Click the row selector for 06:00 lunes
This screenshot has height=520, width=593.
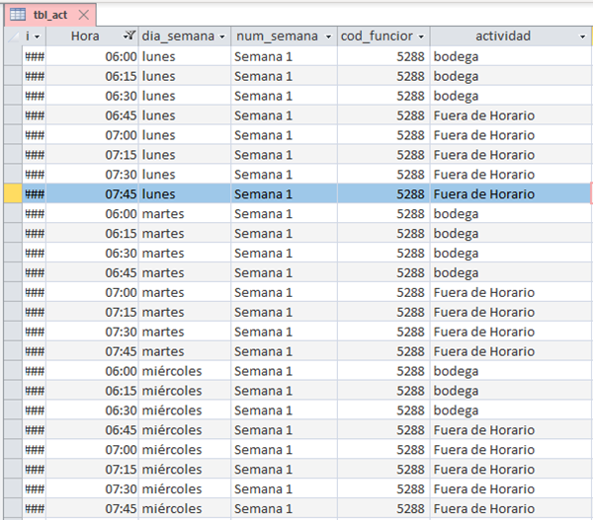[11, 56]
